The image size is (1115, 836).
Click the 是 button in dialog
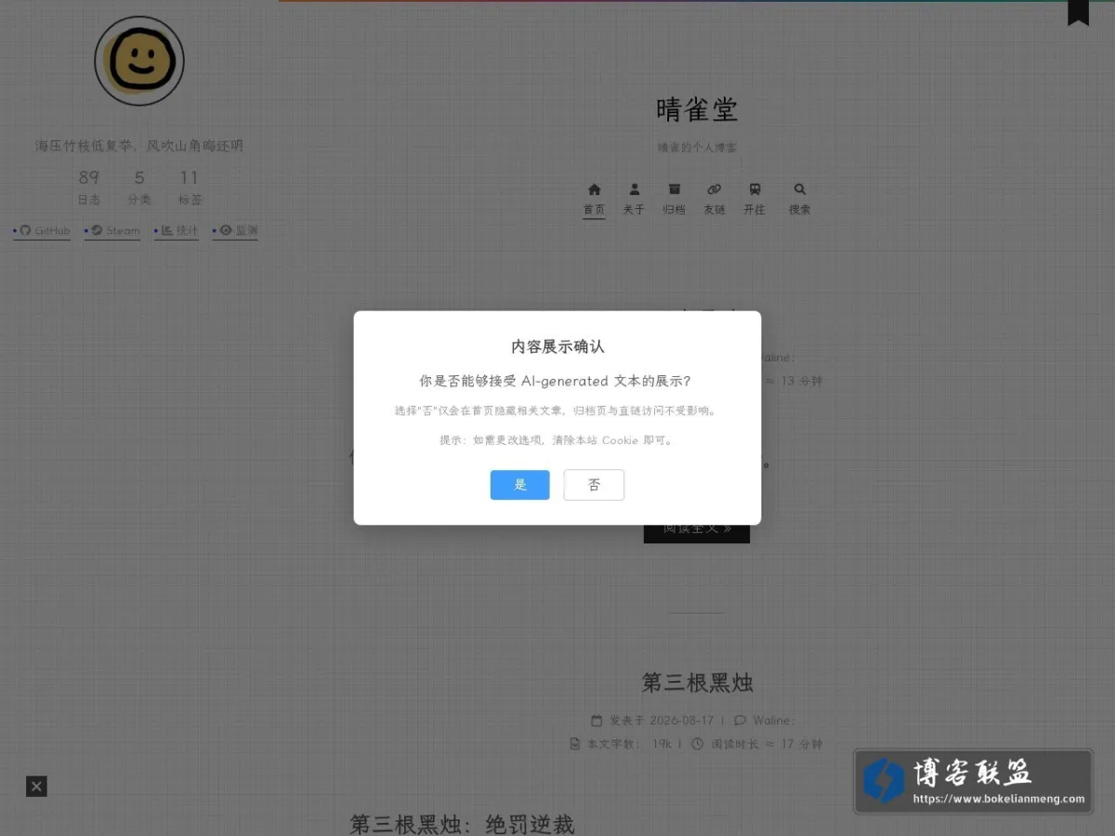pyautogui.click(x=519, y=485)
